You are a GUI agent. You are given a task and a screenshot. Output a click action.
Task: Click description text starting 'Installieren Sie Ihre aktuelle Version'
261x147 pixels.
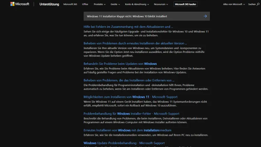click(x=144, y=52)
